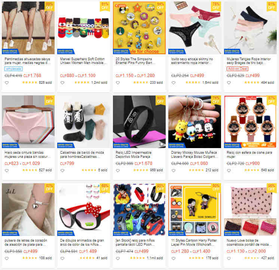Click heart icon under Marvel Superhero socks
This screenshot has height=270, width=279.
point(62,83)
